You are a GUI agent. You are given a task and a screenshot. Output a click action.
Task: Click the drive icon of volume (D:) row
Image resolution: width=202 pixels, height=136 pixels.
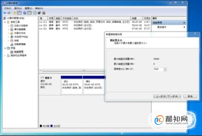tap(41, 25)
